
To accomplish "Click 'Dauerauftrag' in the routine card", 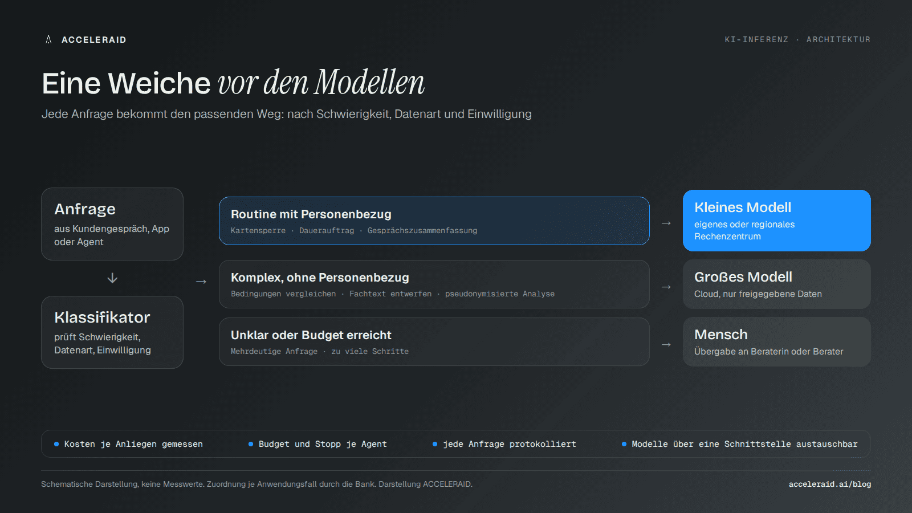I will (x=327, y=231).
